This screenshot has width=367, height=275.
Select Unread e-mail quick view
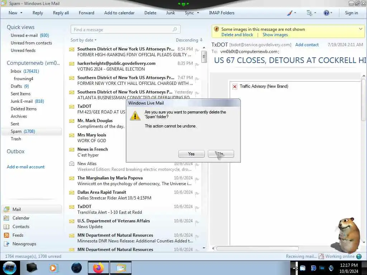[30, 35]
